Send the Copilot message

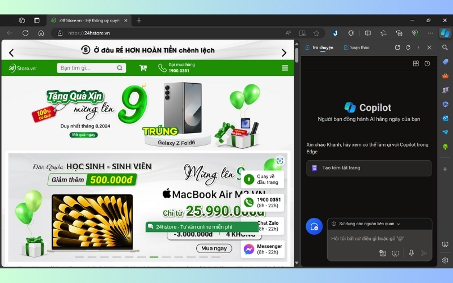pos(424,254)
